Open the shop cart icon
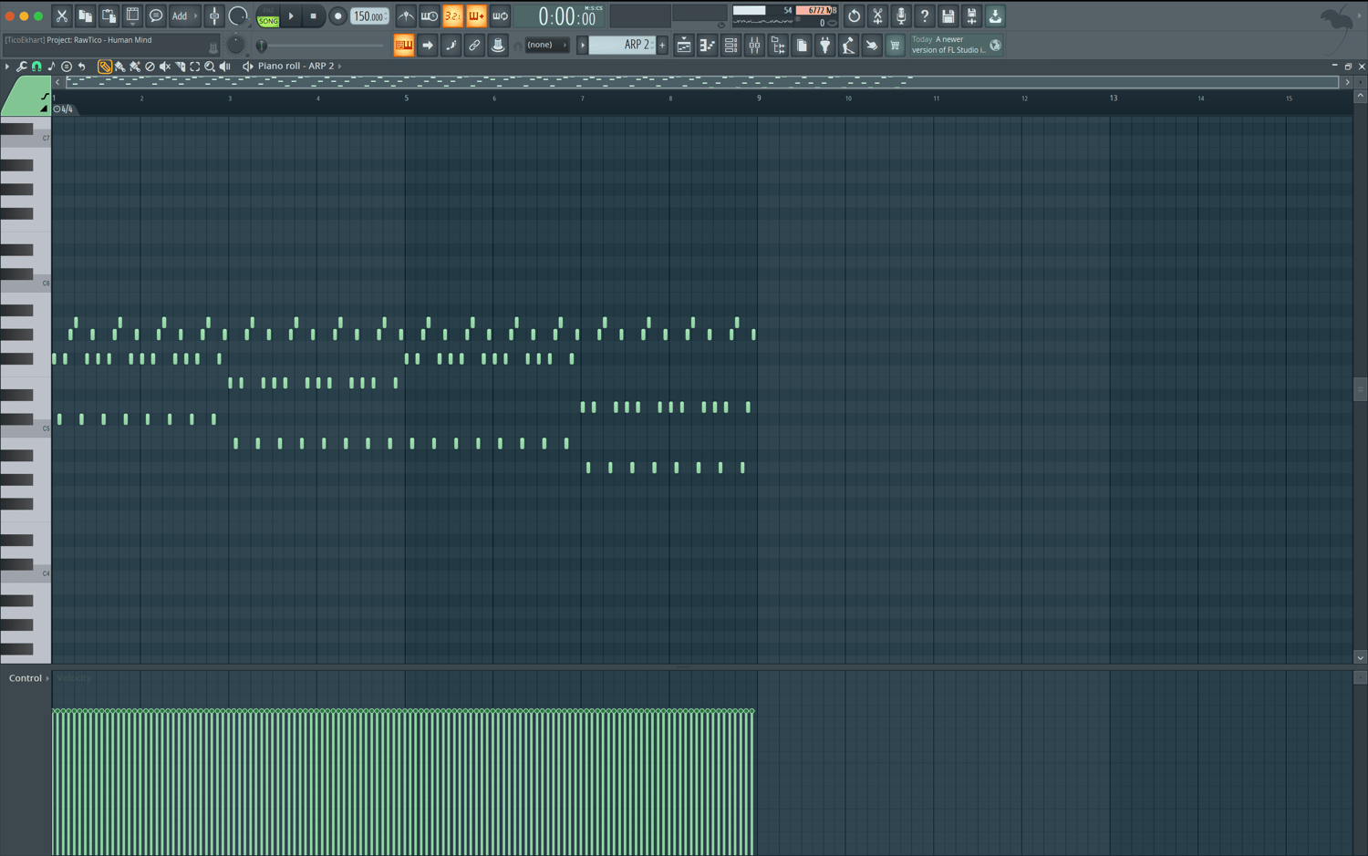This screenshot has height=856, width=1368. (x=896, y=46)
